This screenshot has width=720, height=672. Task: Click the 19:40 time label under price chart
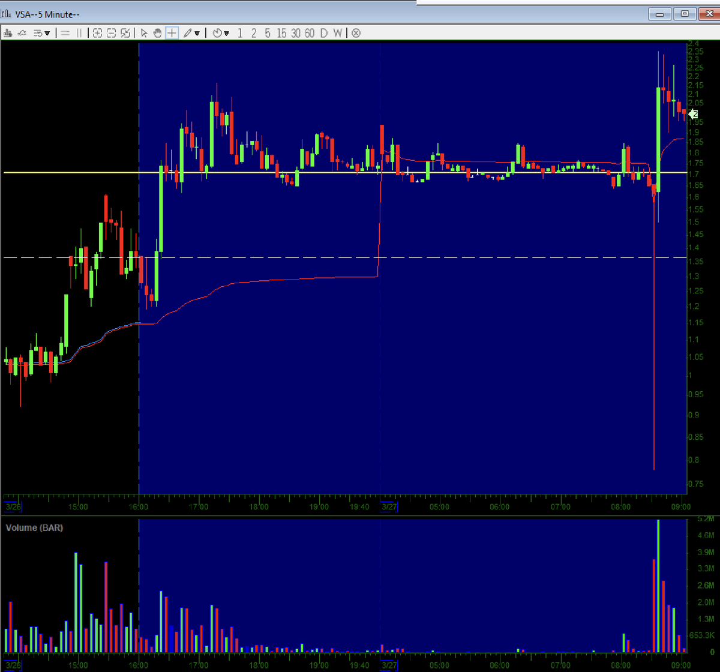(360, 506)
